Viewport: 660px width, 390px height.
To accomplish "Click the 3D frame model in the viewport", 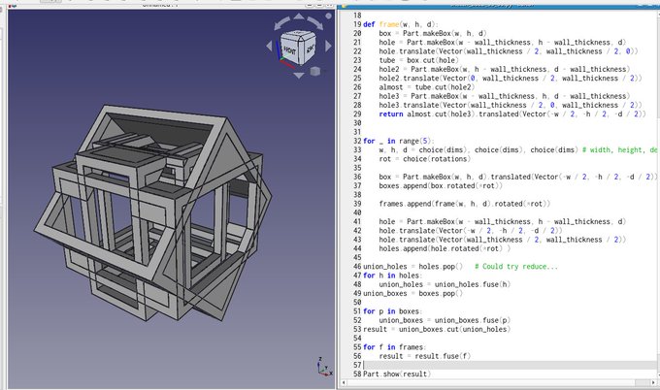I will point(153,212).
